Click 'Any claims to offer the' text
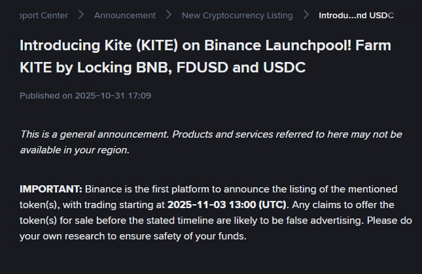422x274 pixels. pos(340,205)
